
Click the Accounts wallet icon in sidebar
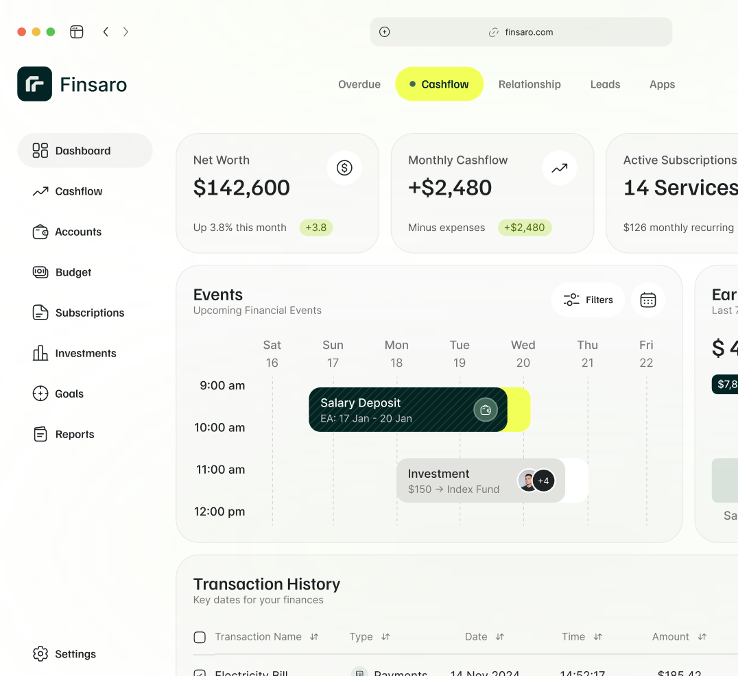(40, 232)
